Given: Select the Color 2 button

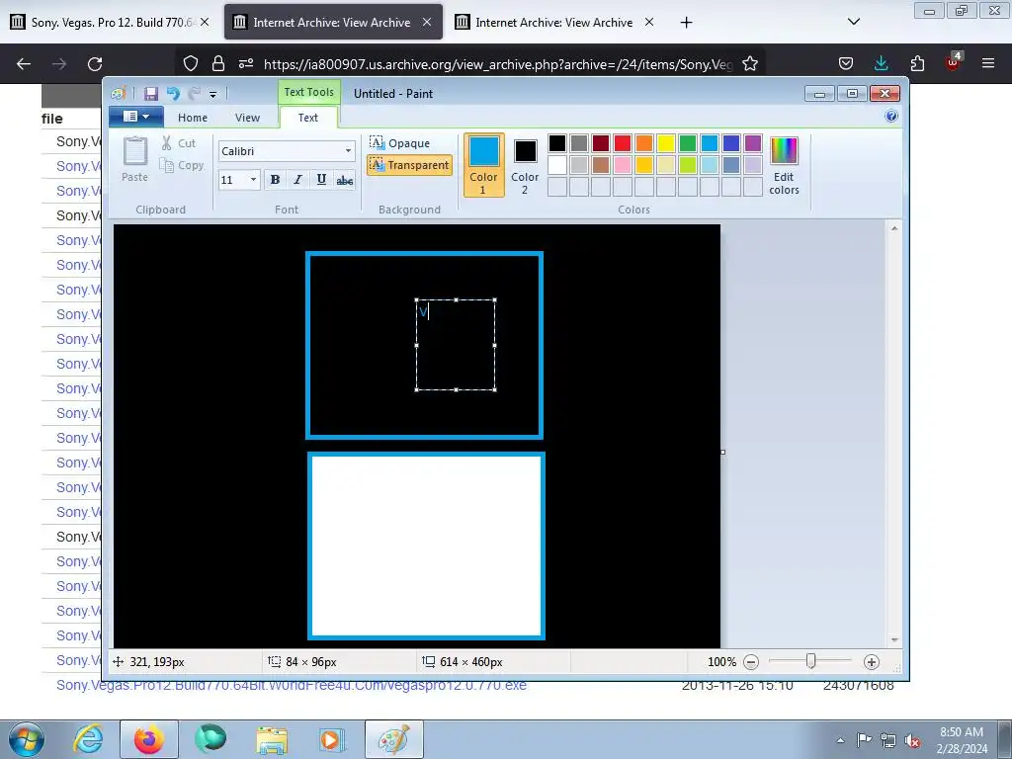Looking at the screenshot, I should click(x=525, y=165).
